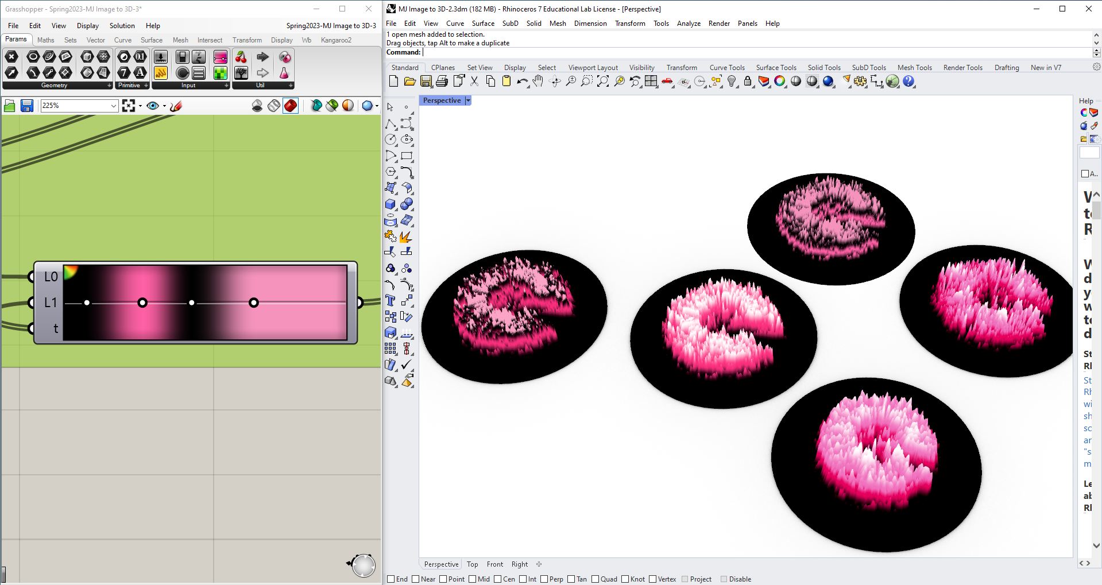Click the Grasshopper sketch pencil icon
The width and height of the screenshot is (1102, 585).
click(x=176, y=106)
